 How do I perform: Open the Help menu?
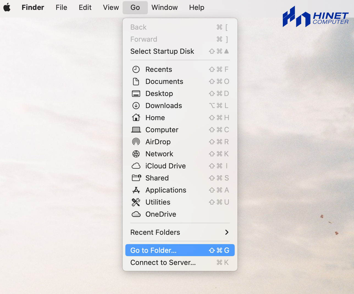[x=197, y=7]
